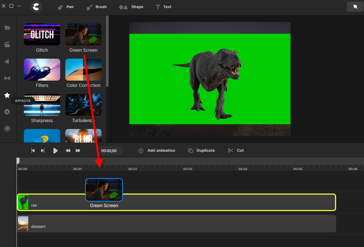Select the Shape tool
The width and height of the screenshot is (364, 247).
[131, 7]
